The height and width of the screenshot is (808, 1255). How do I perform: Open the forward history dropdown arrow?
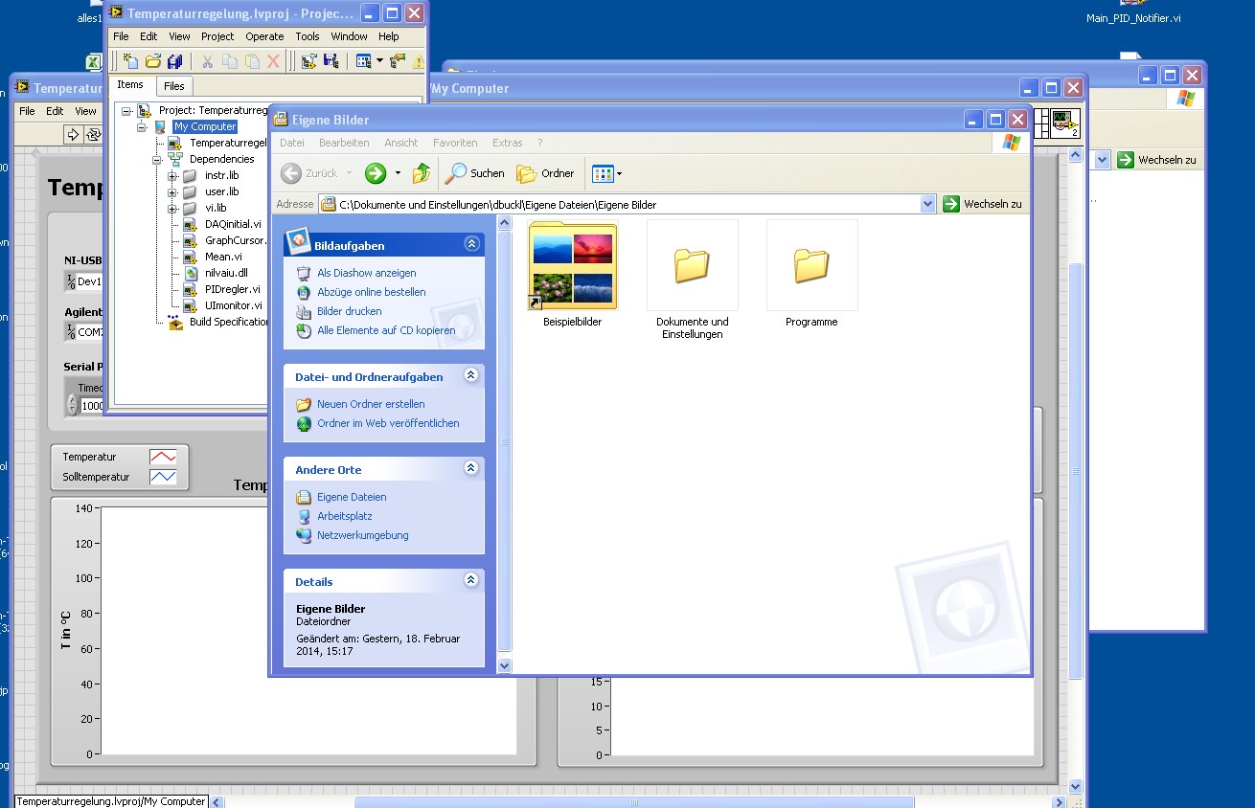coord(398,173)
